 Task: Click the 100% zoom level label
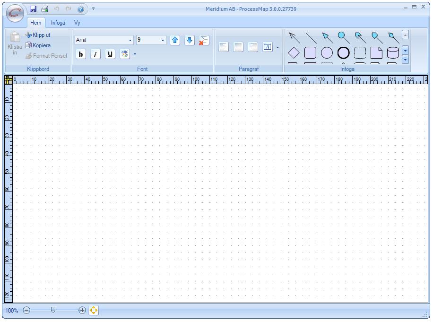coord(12,311)
